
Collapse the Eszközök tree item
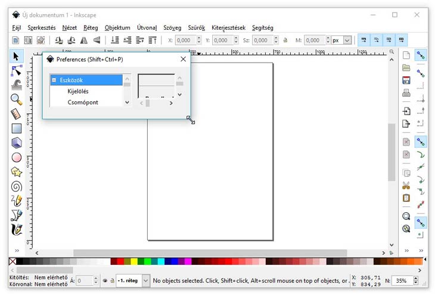point(54,80)
